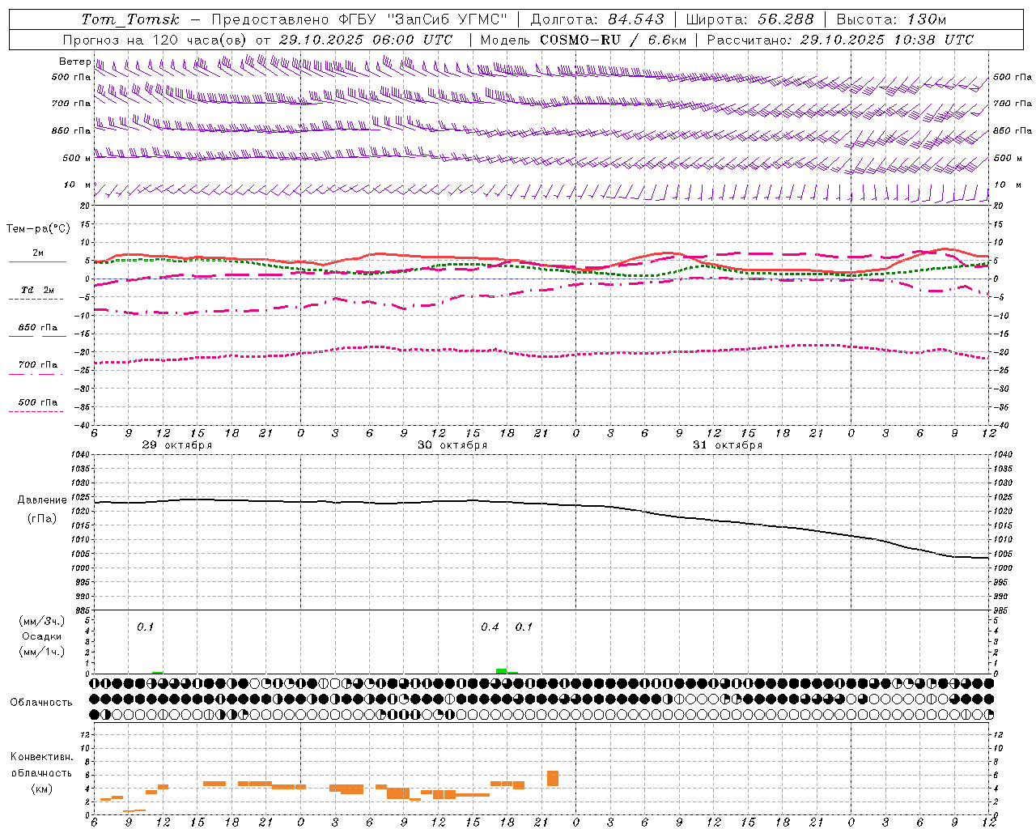Select the 'Давление' pressure panel label
The height and width of the screenshot is (829, 1036).
click(x=41, y=500)
